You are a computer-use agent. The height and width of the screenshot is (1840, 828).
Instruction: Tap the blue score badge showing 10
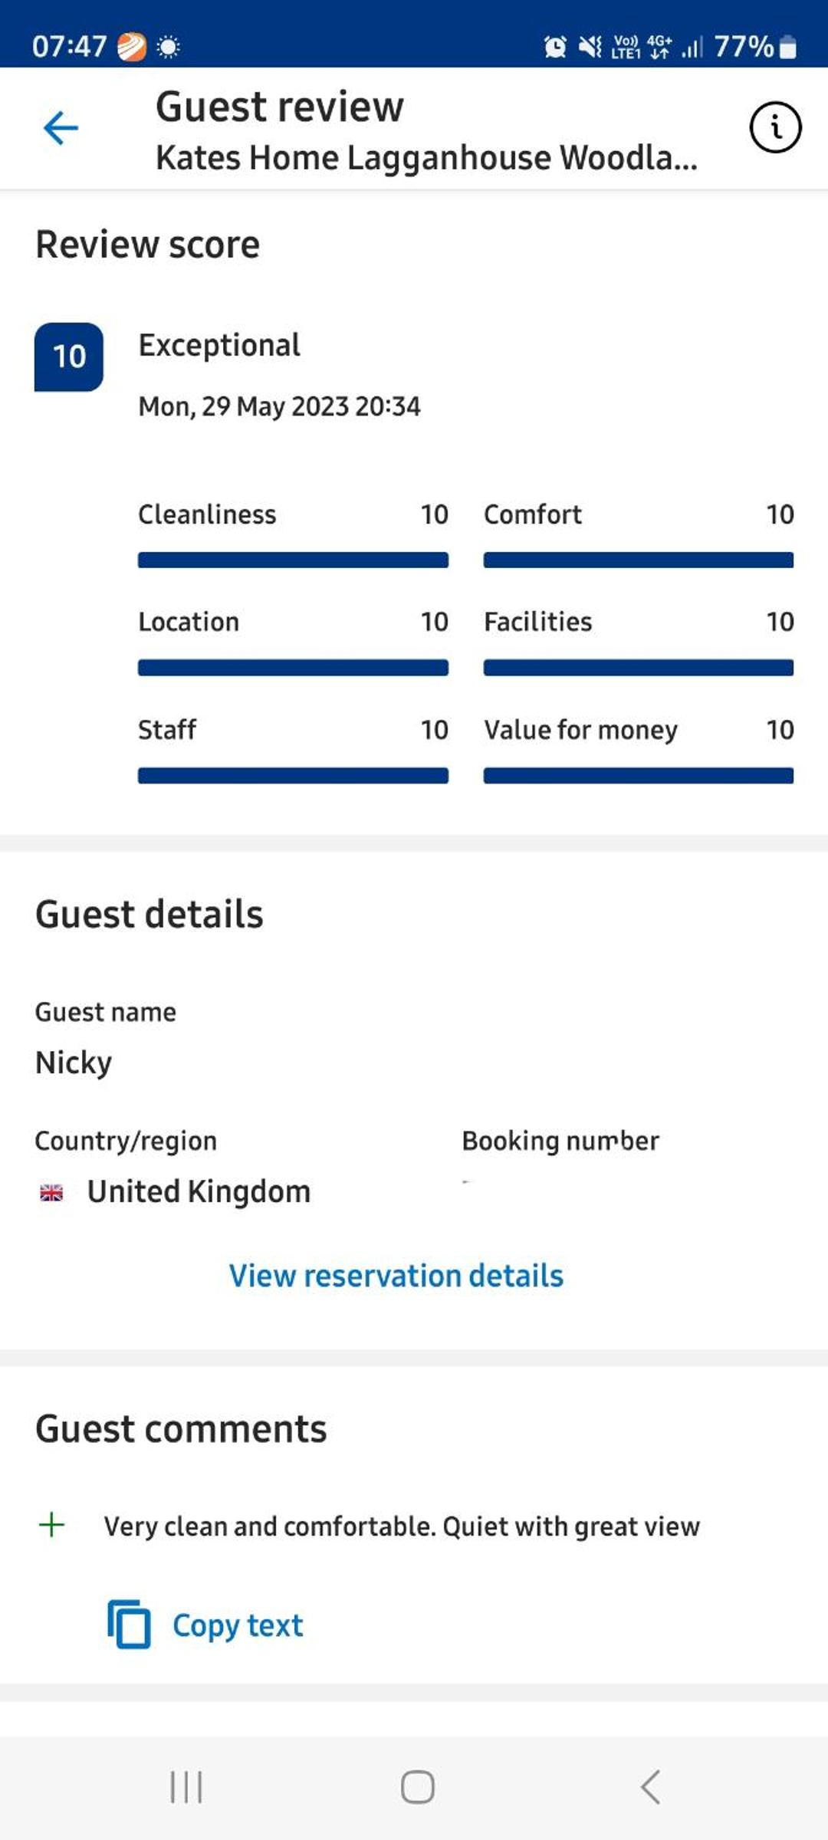click(69, 357)
